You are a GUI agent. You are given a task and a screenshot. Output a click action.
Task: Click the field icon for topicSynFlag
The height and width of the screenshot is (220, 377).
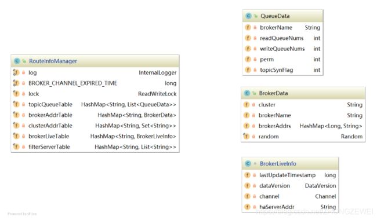point(248,70)
